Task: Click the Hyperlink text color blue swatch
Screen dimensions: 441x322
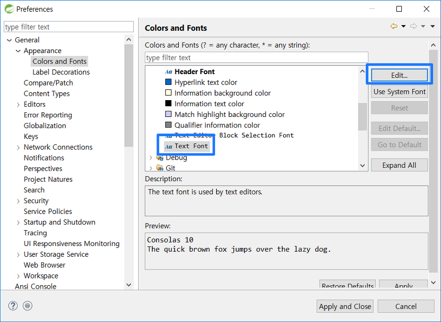Action: 168,82
